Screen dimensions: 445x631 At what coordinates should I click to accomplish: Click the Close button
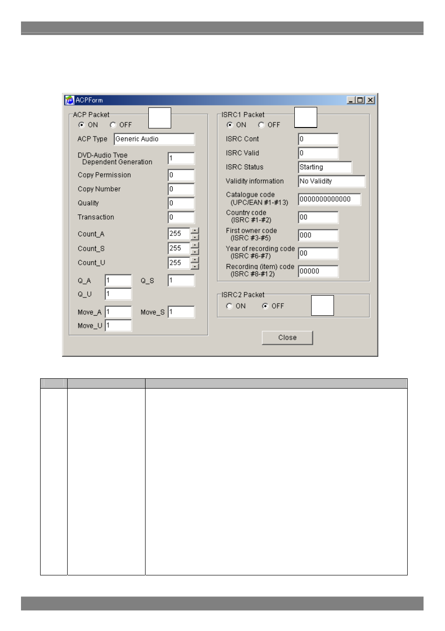point(287,338)
